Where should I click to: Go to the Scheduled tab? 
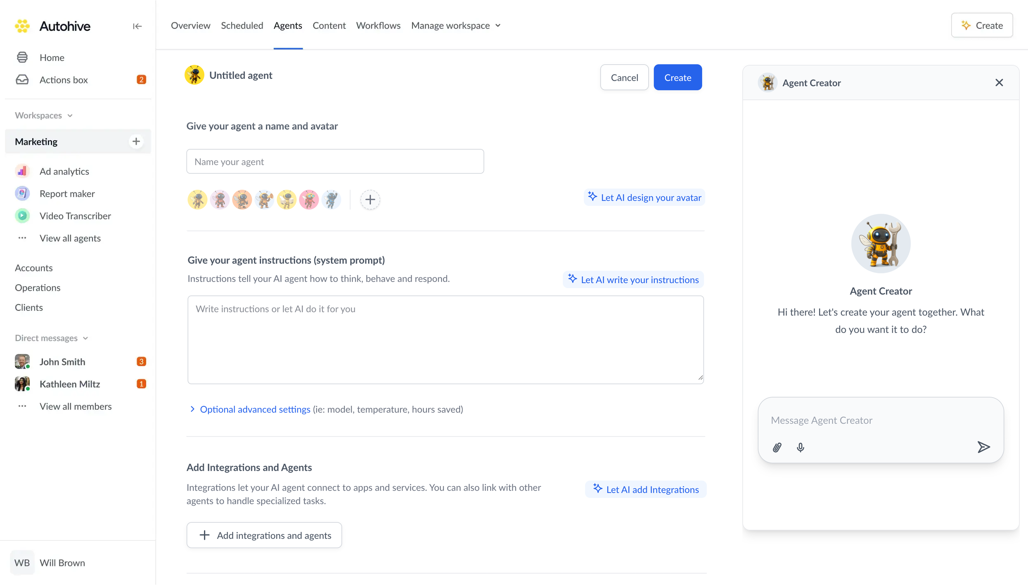[x=242, y=26]
